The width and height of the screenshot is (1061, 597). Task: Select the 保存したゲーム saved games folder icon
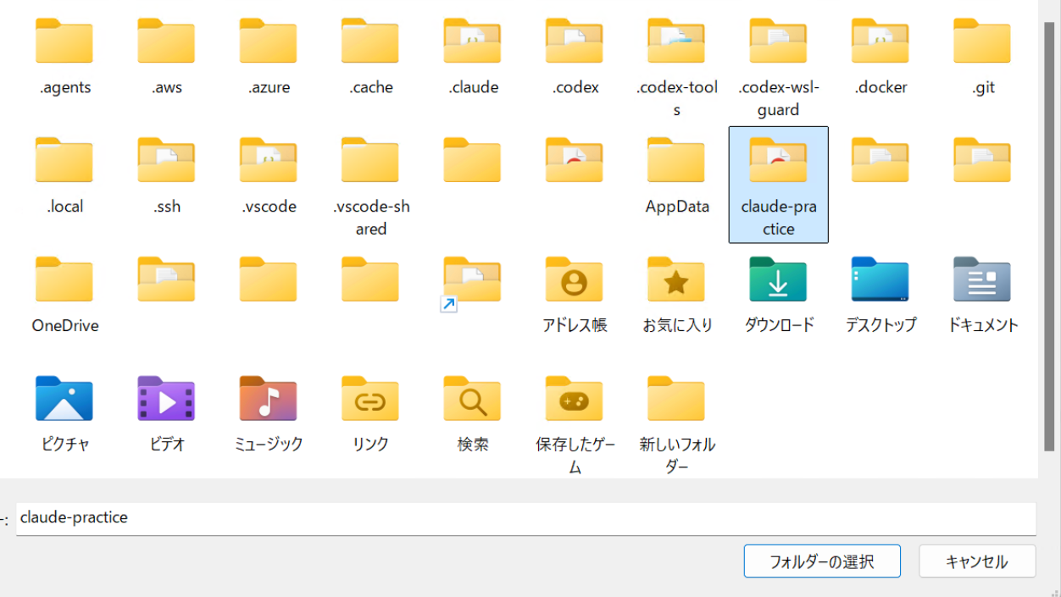click(x=575, y=399)
